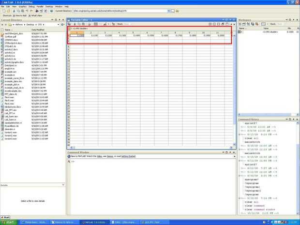Open the Desktop menu

[49, 6]
